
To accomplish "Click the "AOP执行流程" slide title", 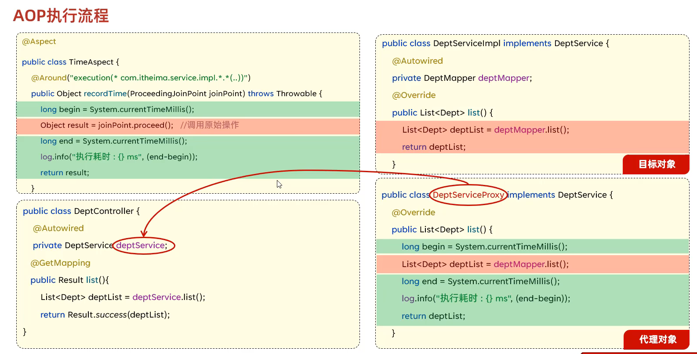I will coord(61,16).
